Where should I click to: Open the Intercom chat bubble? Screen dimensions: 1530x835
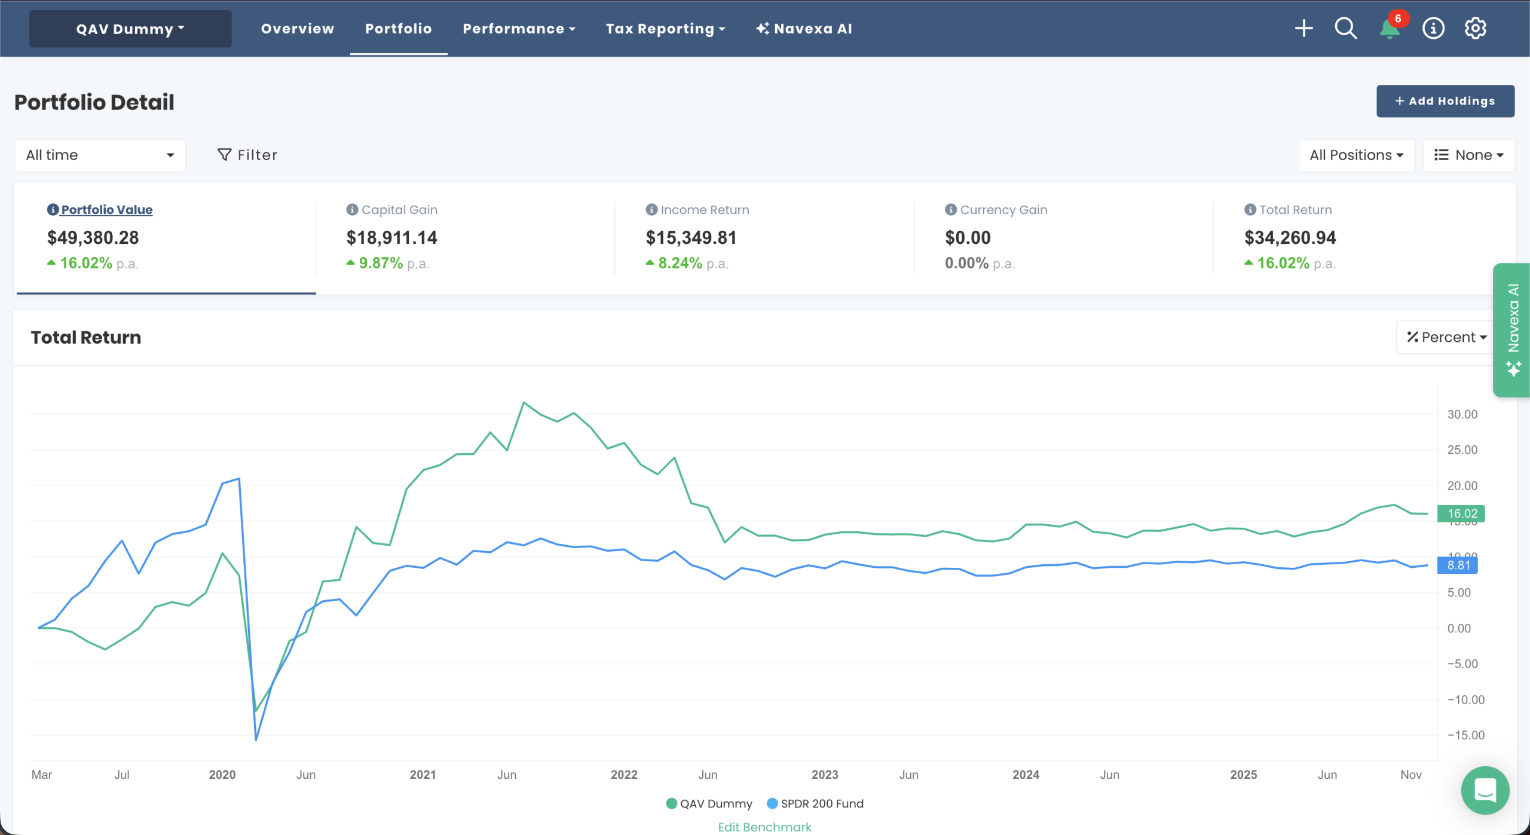pyautogui.click(x=1485, y=790)
